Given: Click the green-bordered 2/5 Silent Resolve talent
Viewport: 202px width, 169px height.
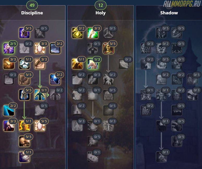Looking at the screenshot, I should click(x=9, y=49).
